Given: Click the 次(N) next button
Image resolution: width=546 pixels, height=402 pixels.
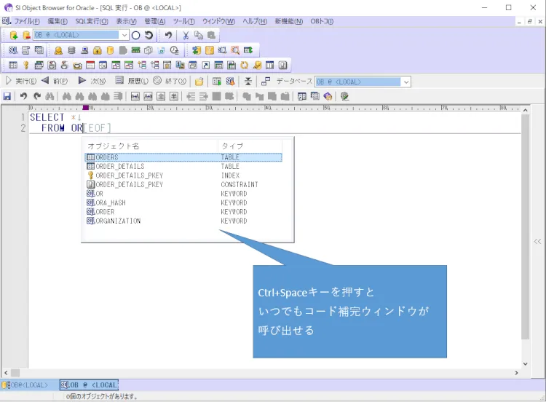Looking at the screenshot, I should tap(92, 81).
